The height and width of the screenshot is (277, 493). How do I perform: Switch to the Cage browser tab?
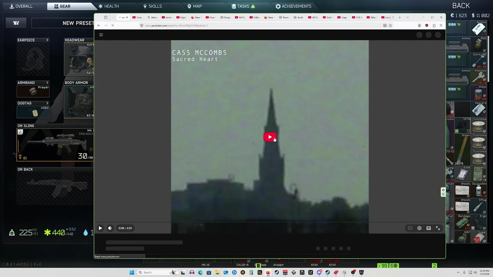[x=342, y=17]
